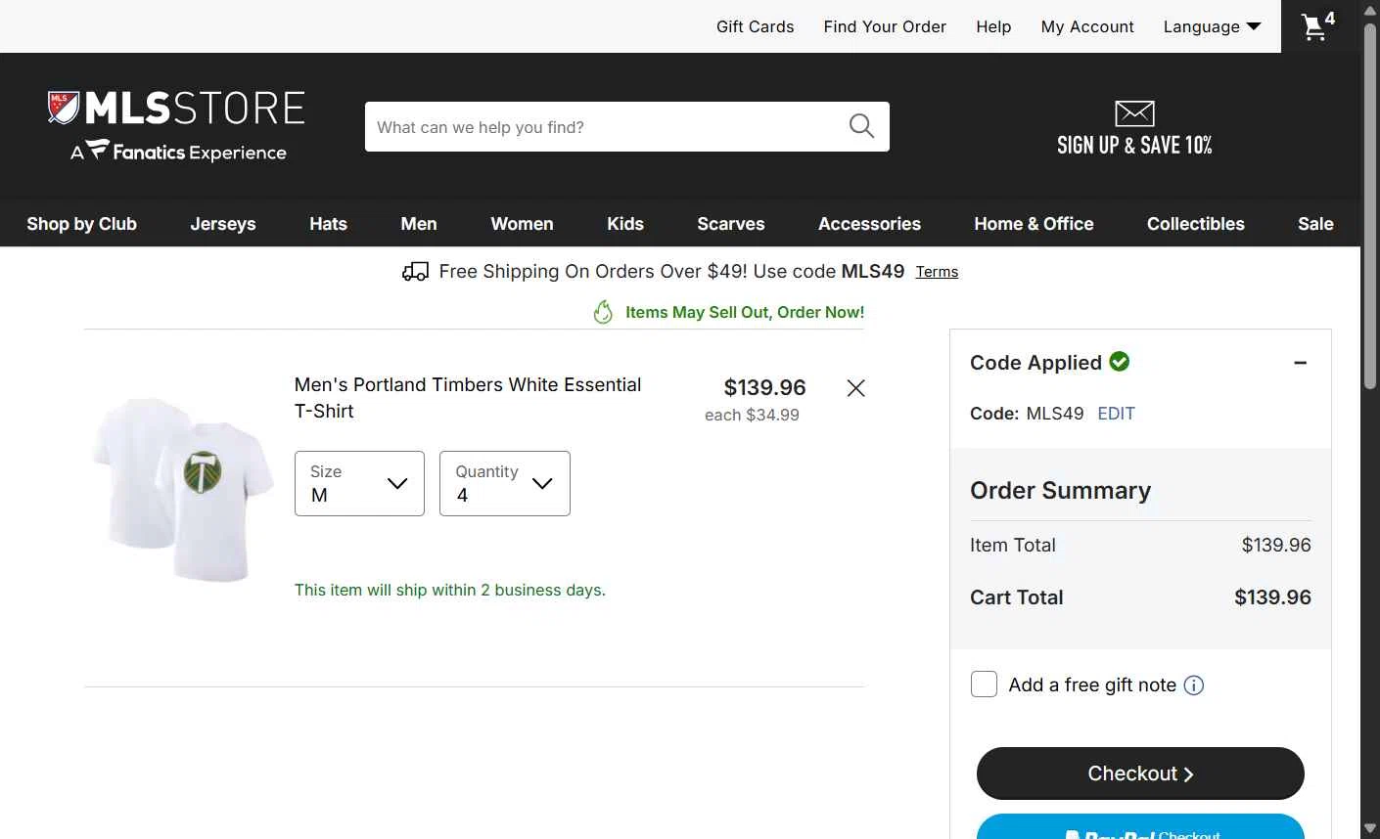
Task: Click the gift note info icon
Action: (1194, 685)
